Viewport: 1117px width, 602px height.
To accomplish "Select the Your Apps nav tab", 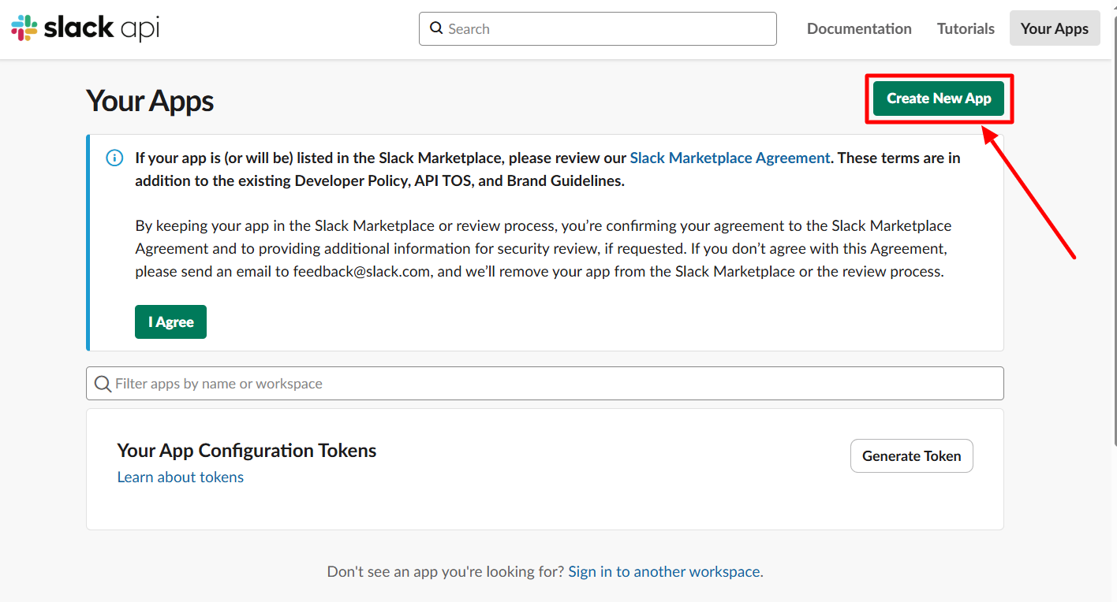I will click(x=1054, y=28).
